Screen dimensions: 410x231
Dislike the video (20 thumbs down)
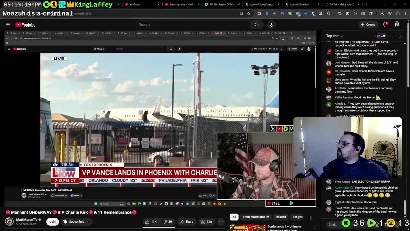(x=168, y=222)
